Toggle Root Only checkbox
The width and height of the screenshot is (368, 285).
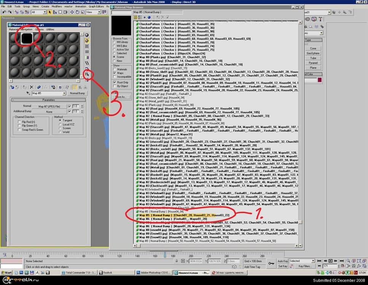(115, 82)
